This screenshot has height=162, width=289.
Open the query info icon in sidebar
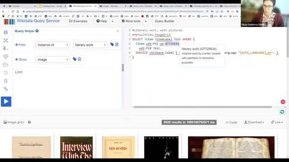(x=6, y=32)
